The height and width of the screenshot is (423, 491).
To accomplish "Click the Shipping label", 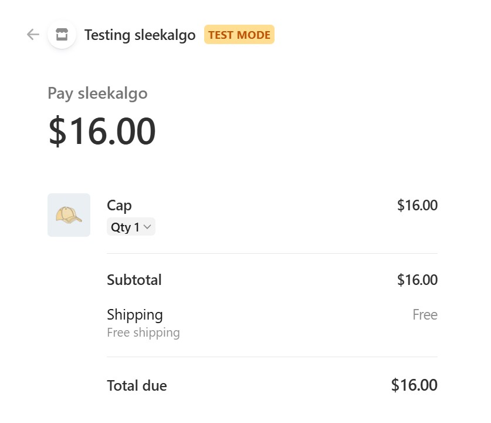I will tap(135, 314).
